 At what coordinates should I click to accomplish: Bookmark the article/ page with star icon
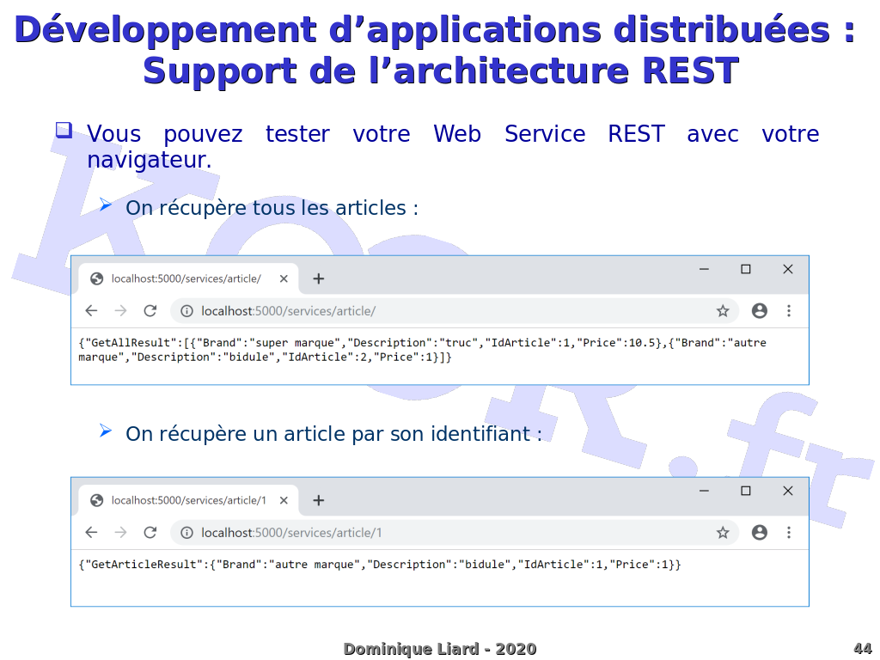[723, 311]
